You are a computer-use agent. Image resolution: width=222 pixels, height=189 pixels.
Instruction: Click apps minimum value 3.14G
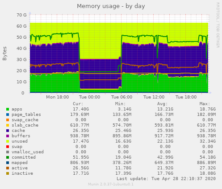pos(125,109)
